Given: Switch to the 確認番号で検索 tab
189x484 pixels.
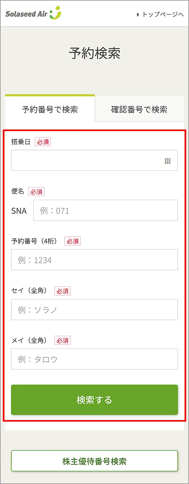Looking at the screenshot, I should pos(139,109).
